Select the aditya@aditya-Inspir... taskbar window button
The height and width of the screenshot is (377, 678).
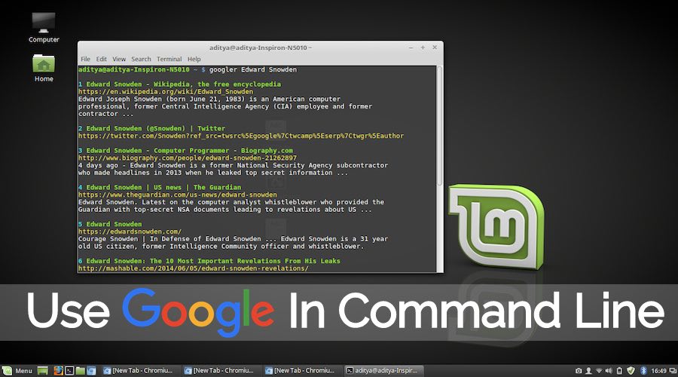[383, 370]
